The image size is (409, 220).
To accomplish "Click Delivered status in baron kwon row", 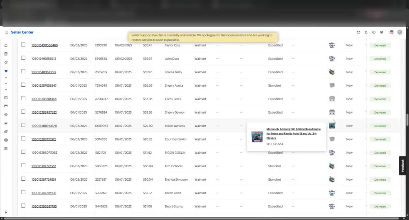I will 380,193.
